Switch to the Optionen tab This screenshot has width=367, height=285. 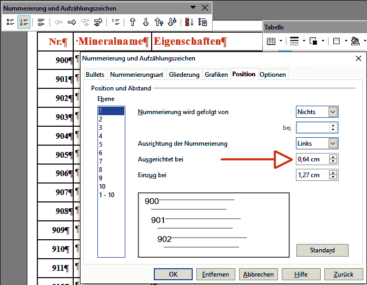(273, 75)
